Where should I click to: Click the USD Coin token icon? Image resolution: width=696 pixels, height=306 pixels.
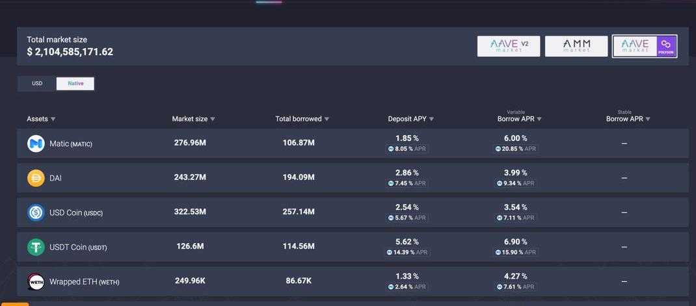[36, 212]
